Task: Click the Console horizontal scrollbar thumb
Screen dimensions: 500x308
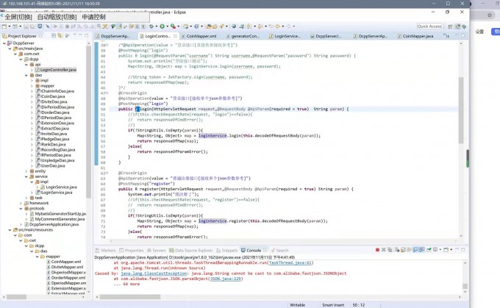Action: pyautogui.click(x=130, y=297)
